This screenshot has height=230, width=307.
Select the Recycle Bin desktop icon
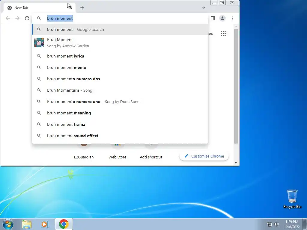click(292, 199)
